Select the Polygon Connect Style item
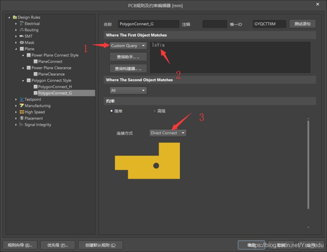The width and height of the screenshot is (327, 252). [51, 80]
